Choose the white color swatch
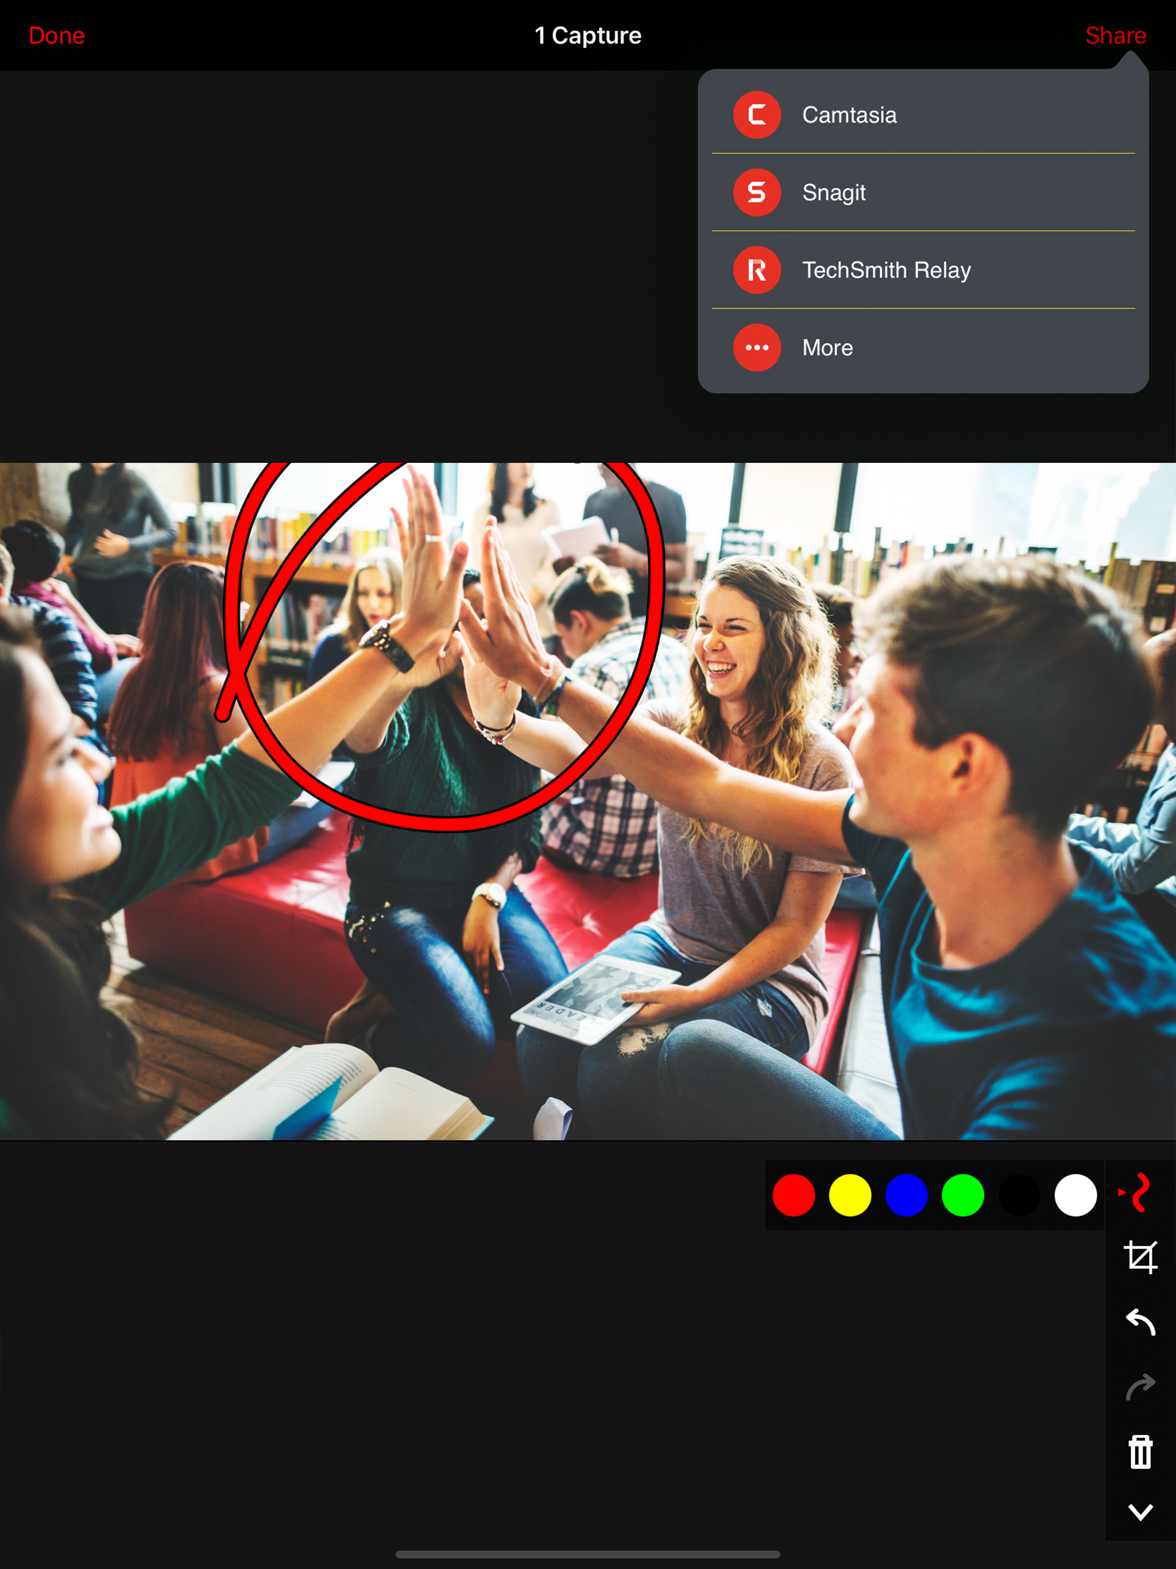 pyautogui.click(x=1076, y=1195)
